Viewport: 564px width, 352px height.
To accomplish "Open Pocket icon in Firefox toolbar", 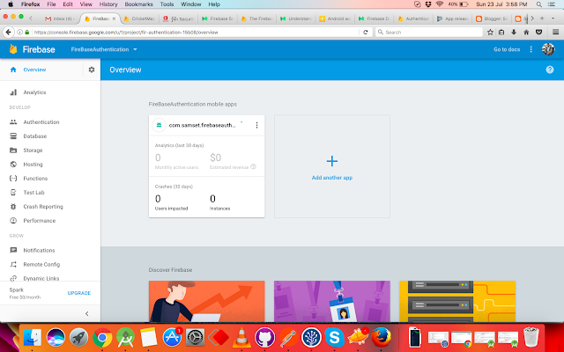I will (x=538, y=33).
